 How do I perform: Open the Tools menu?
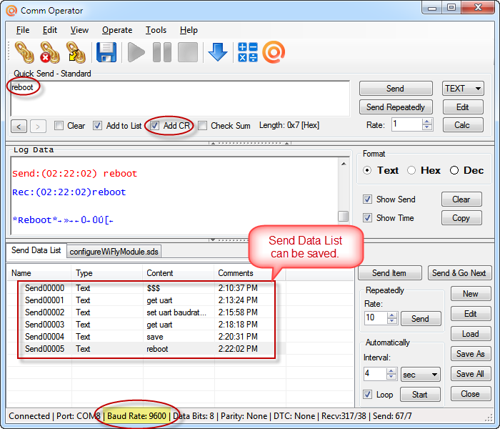156,30
